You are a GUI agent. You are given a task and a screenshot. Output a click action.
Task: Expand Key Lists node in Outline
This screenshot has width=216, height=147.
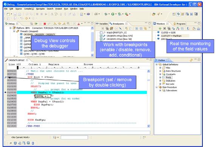coord(160,84)
